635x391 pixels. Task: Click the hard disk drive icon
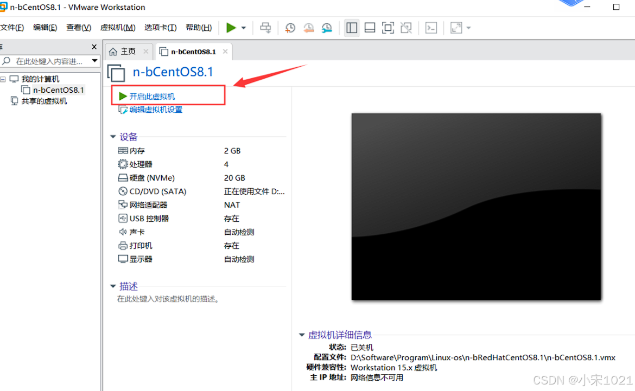123,178
